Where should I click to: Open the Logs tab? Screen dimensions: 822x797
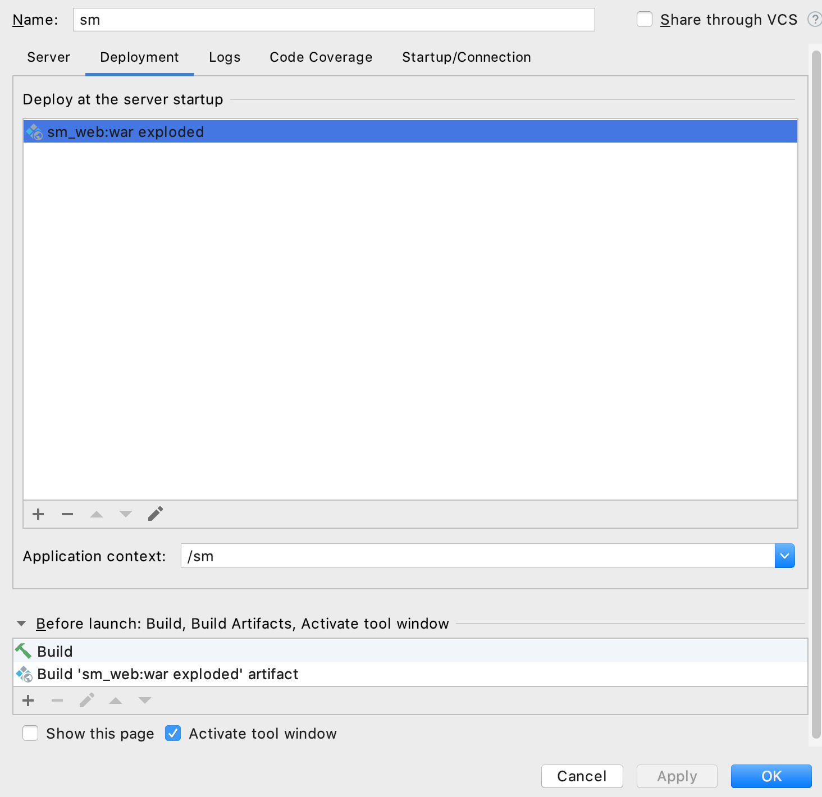click(x=225, y=57)
